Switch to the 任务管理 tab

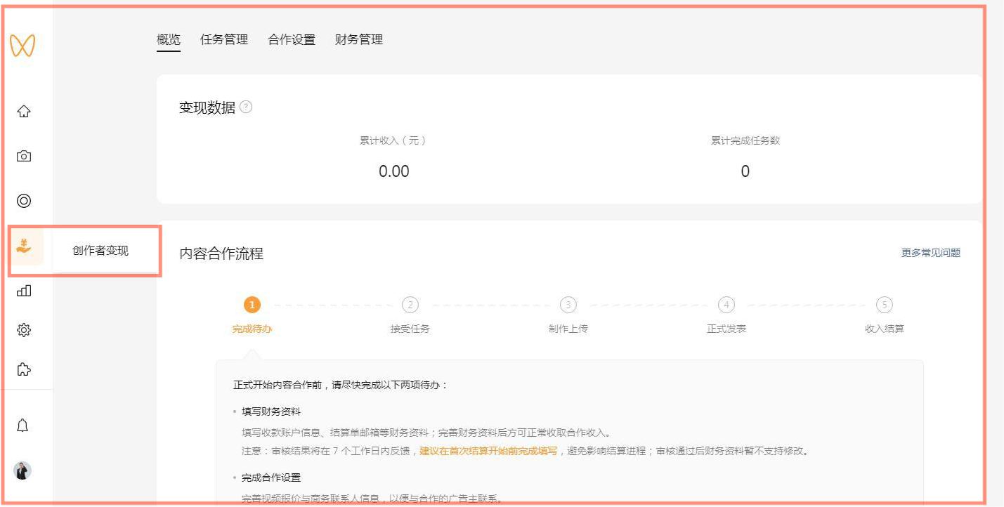(225, 40)
